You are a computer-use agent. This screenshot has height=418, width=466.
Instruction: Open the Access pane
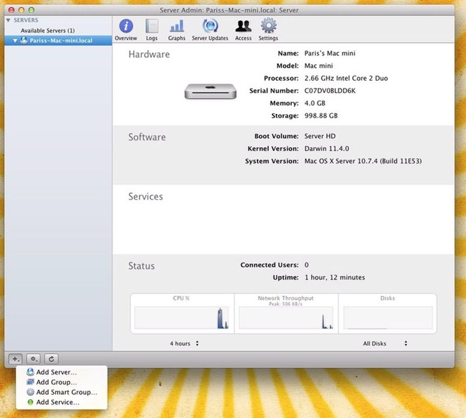[x=243, y=26]
